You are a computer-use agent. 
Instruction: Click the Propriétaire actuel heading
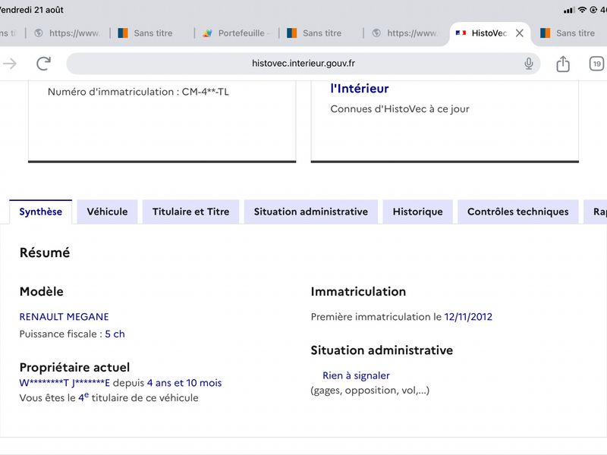pyautogui.click(x=74, y=367)
